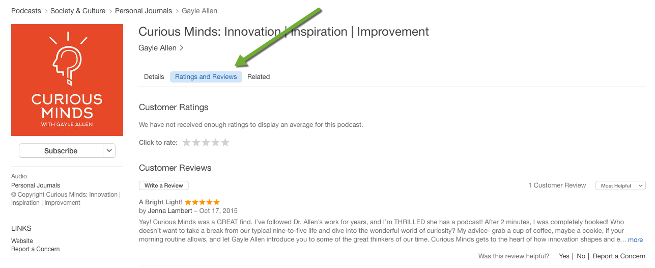
Task: Open the Related tab
Action: 259,77
